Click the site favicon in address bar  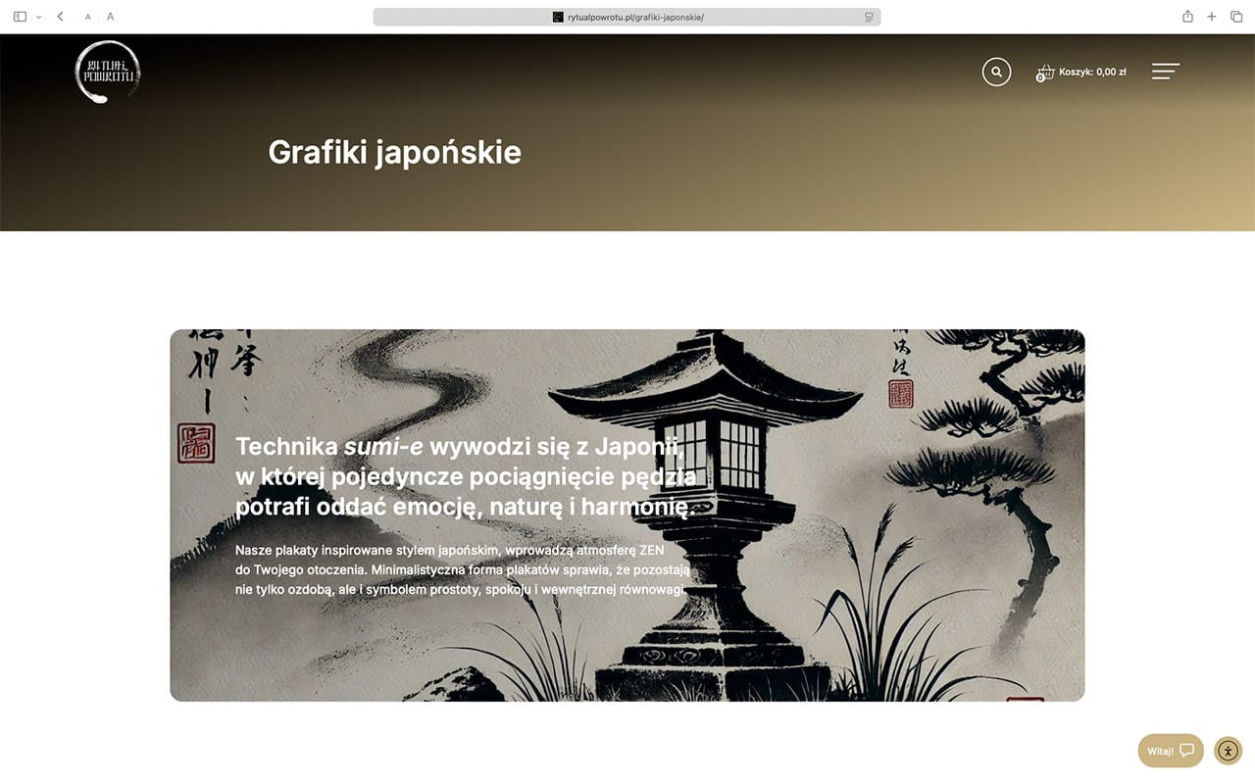558,17
